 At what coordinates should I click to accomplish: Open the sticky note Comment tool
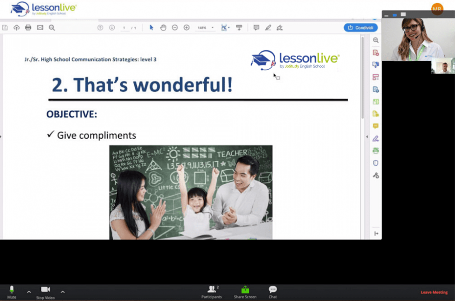(256, 27)
